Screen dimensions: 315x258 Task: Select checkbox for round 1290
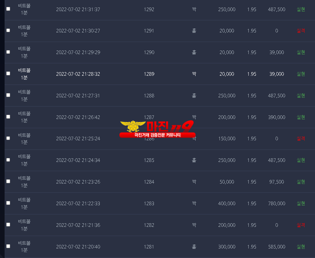coord(8,52)
